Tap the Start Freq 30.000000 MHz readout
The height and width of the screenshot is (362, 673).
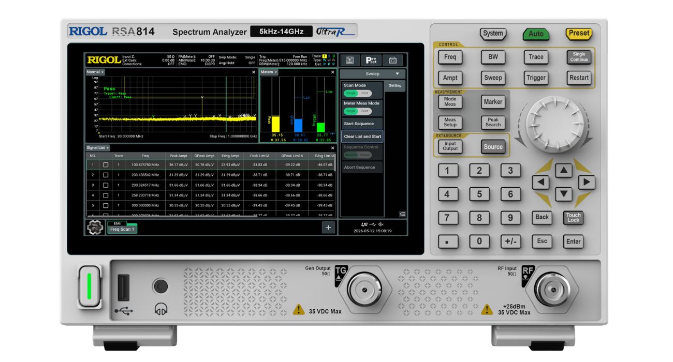coord(121,137)
